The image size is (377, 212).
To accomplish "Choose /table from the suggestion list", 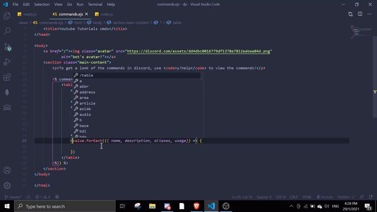I will pos(137,75).
